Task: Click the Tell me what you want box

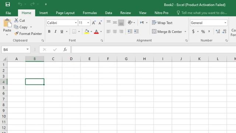Action: tap(202, 13)
